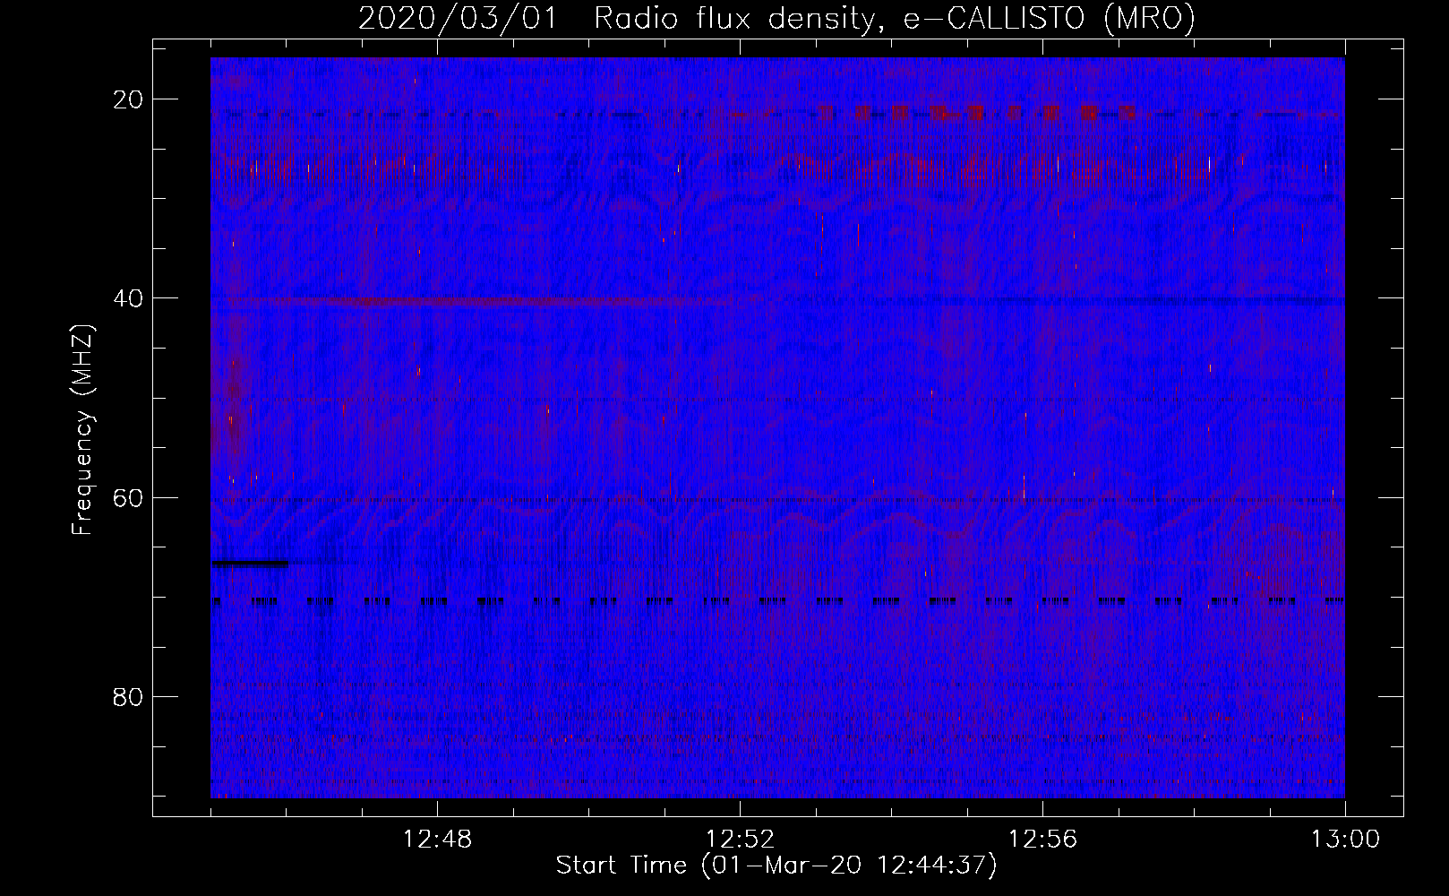Click the date "2020/03/01" in the title
1449x896 pixels.
(x=457, y=18)
